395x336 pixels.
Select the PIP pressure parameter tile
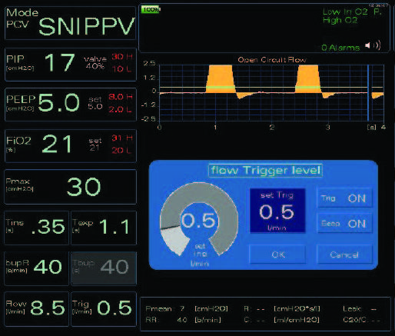(x=70, y=65)
